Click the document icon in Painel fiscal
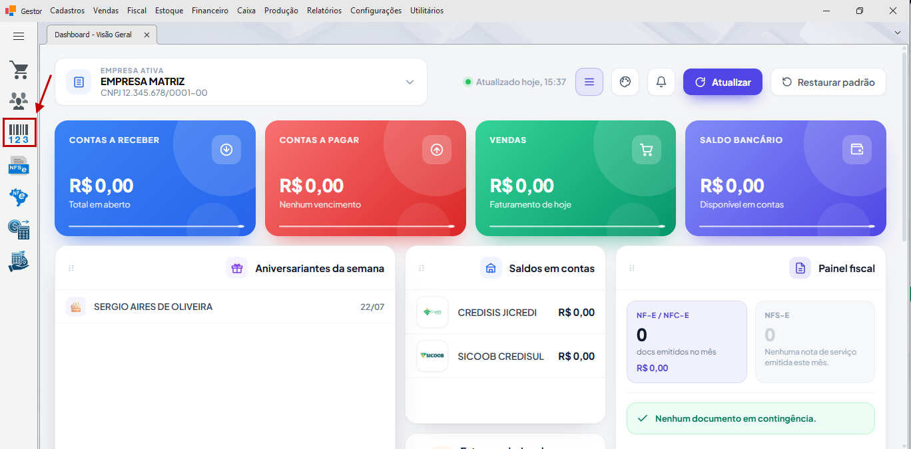 pyautogui.click(x=800, y=268)
